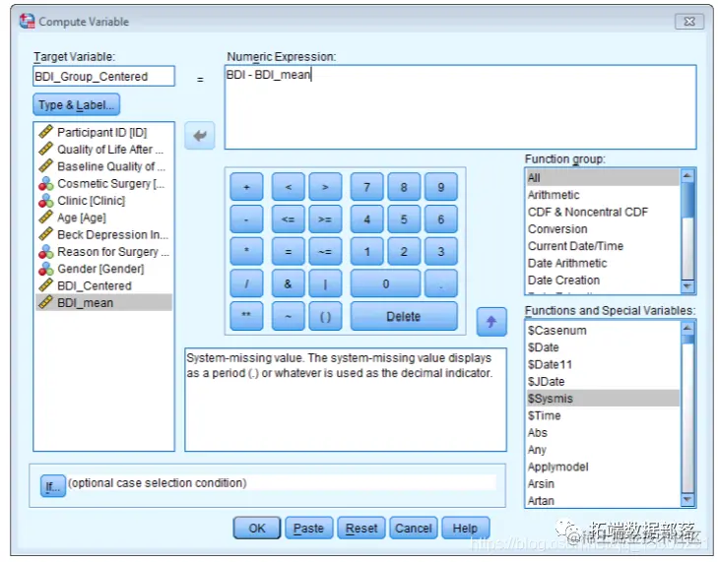Select Baseline Quality of variable
Viewport: 718px width, 562px height.
point(104,166)
